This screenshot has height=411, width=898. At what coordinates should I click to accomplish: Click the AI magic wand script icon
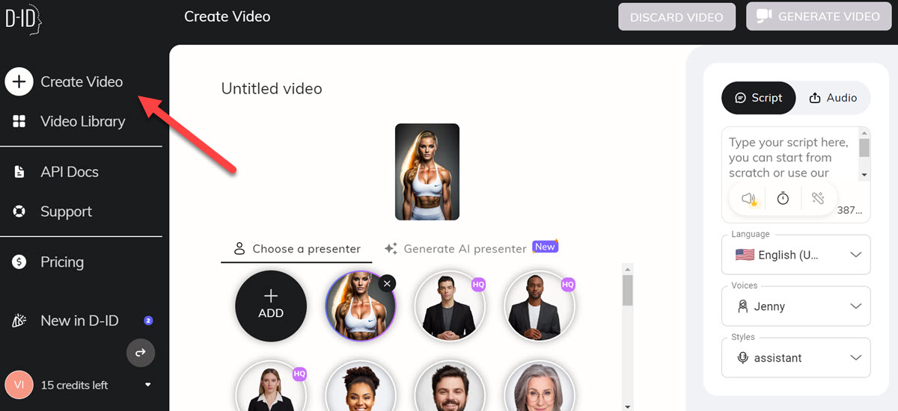pos(817,199)
